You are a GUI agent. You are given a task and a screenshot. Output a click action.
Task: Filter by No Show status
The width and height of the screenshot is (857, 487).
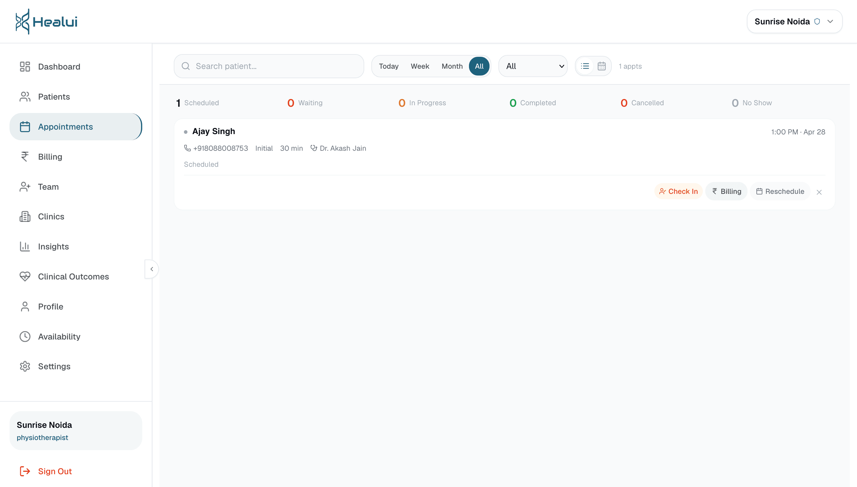coord(752,103)
